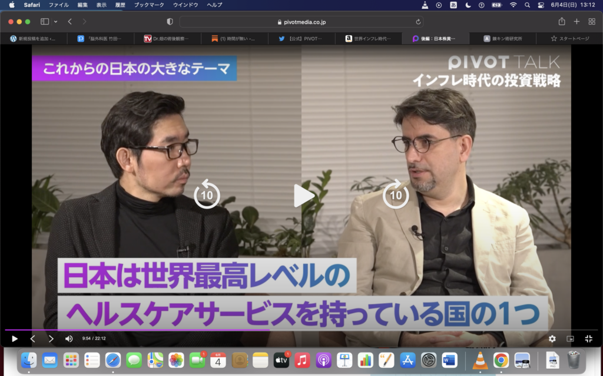603x376 pixels.
Task: Open the video player settings gear
Action: point(552,339)
